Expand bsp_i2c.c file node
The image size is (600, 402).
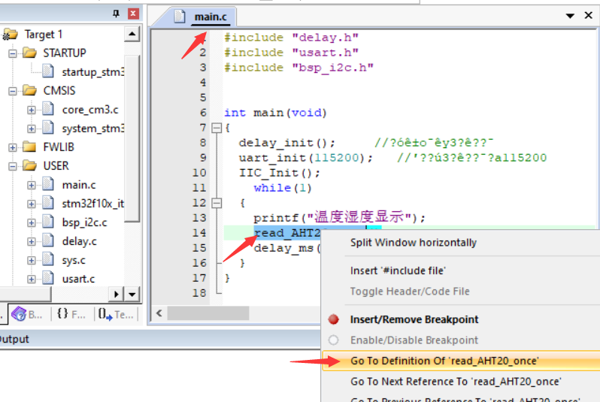(32, 223)
